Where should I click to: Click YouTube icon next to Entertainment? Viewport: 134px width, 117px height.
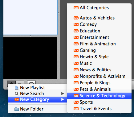pos(76,37)
